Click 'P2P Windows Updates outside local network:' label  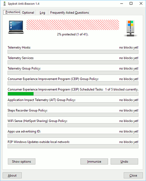pos(39,142)
